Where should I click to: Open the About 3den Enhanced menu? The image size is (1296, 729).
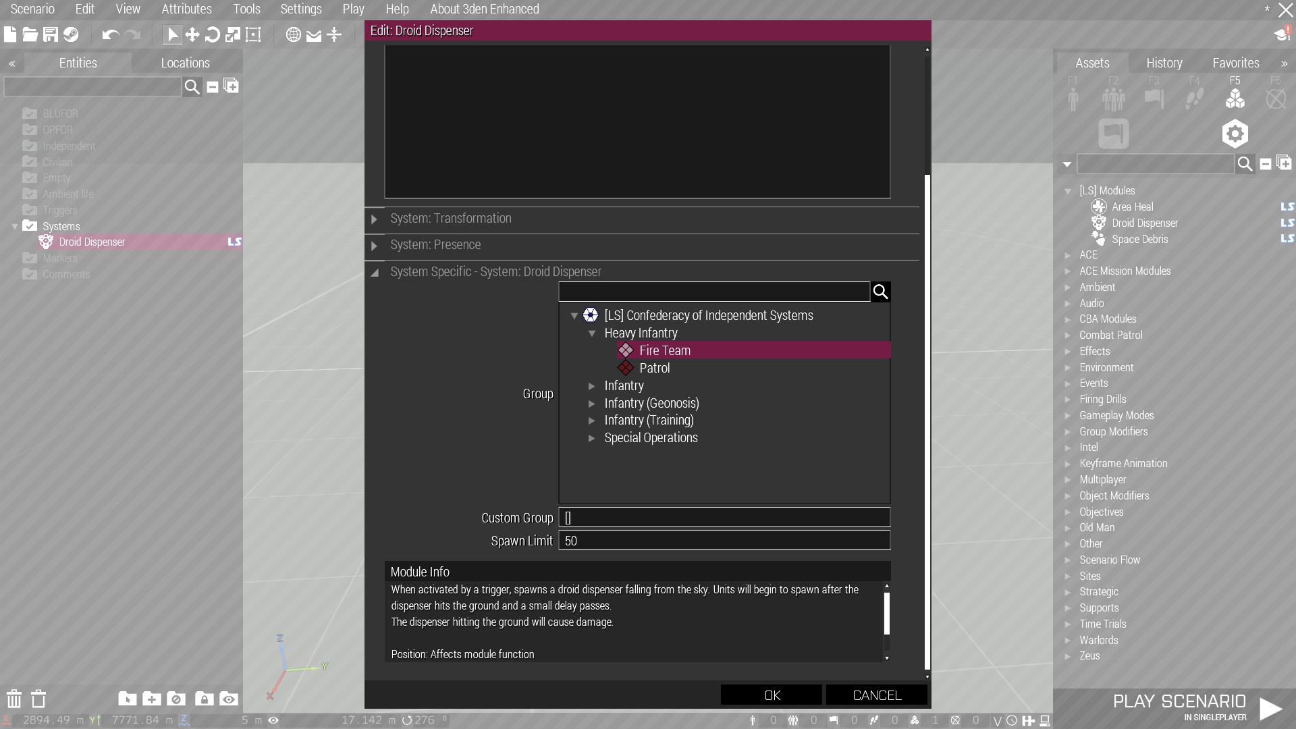tap(485, 9)
